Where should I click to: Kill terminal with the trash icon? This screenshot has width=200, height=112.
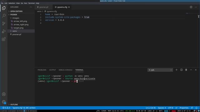tap(186, 70)
